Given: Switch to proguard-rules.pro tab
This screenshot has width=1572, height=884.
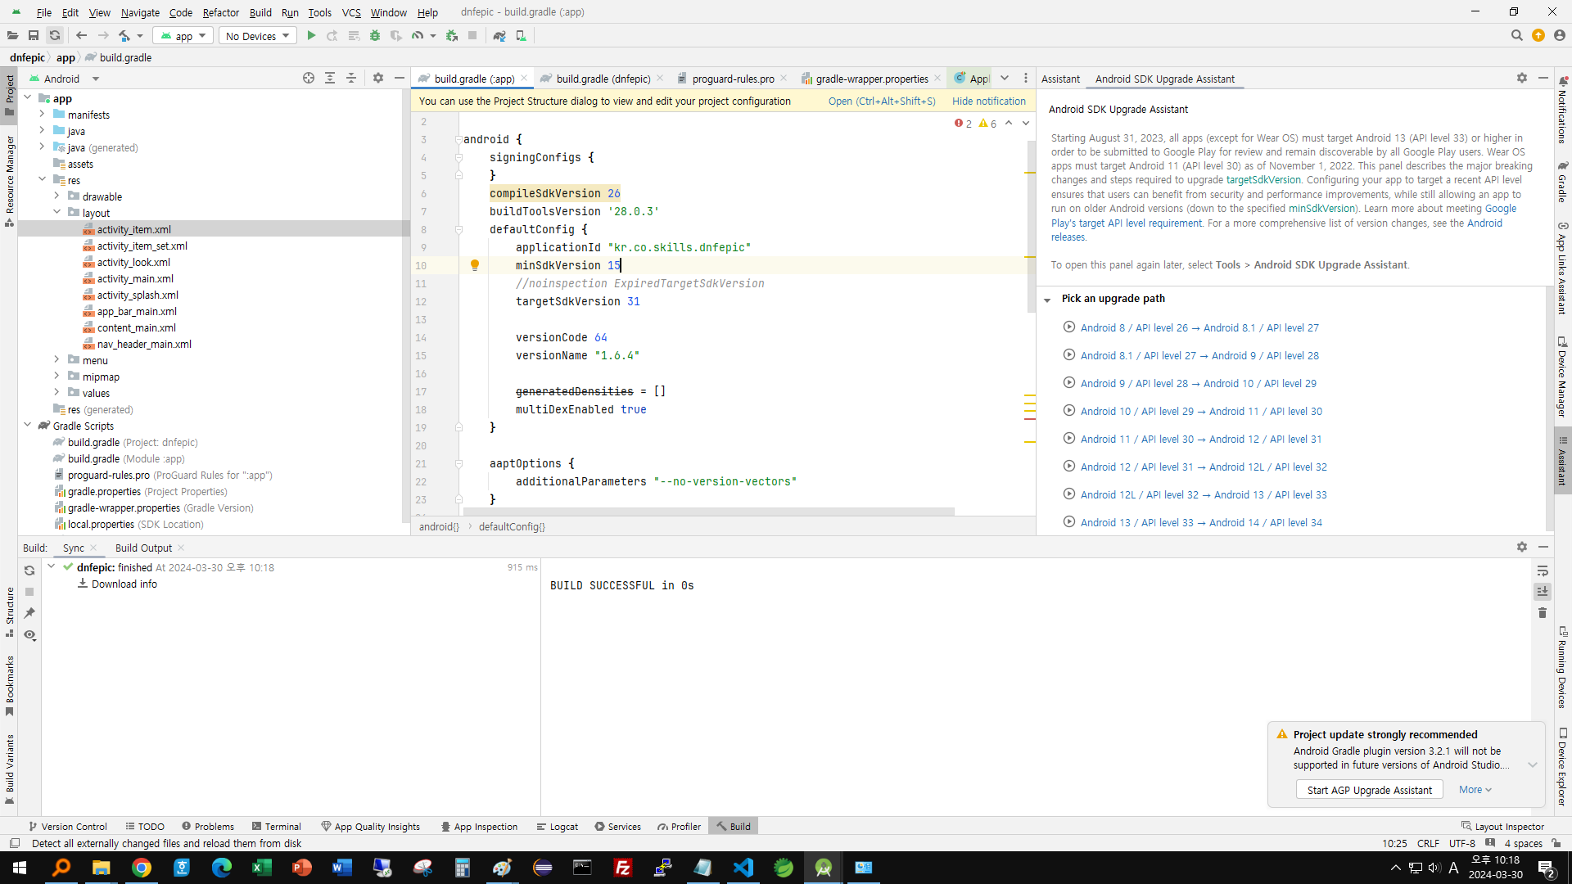Looking at the screenshot, I should coord(732,79).
